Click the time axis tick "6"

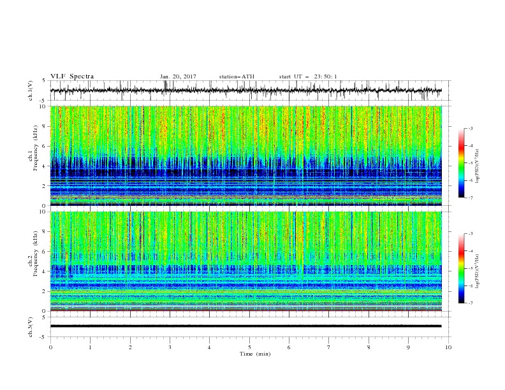click(x=289, y=347)
